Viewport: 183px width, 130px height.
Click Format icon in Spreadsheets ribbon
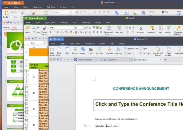pos(169,28)
